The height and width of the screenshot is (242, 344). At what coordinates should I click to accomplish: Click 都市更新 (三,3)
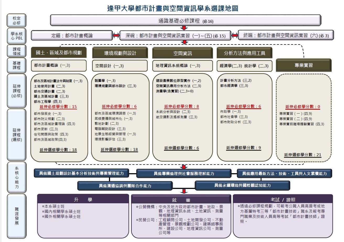46,129
